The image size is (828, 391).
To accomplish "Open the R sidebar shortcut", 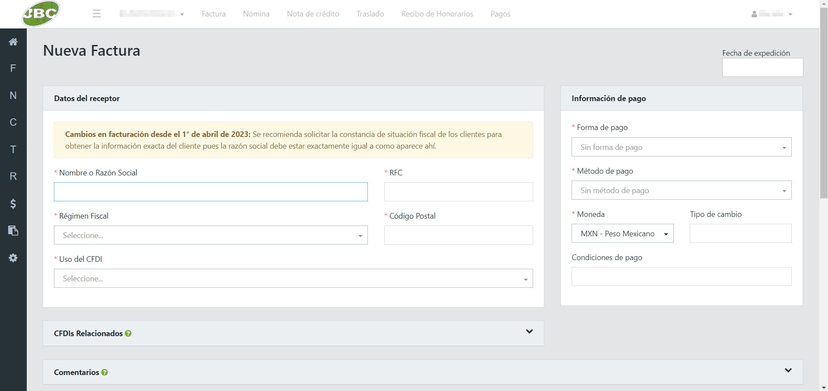I will coord(13,176).
